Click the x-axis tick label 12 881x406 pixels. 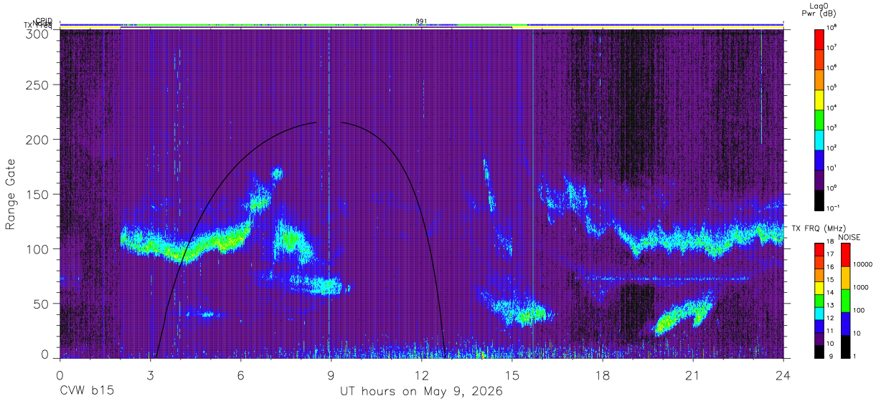tap(422, 374)
